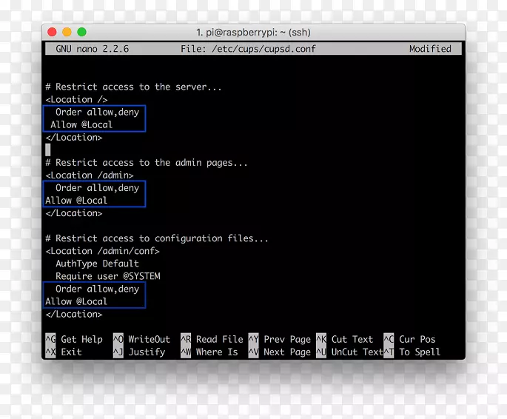Click '# Restrict access to configuration files...' comment
This screenshot has width=507, height=419.
pos(156,238)
